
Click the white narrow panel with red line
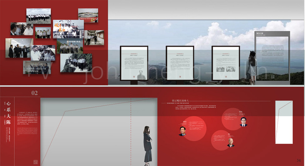[284, 122]
